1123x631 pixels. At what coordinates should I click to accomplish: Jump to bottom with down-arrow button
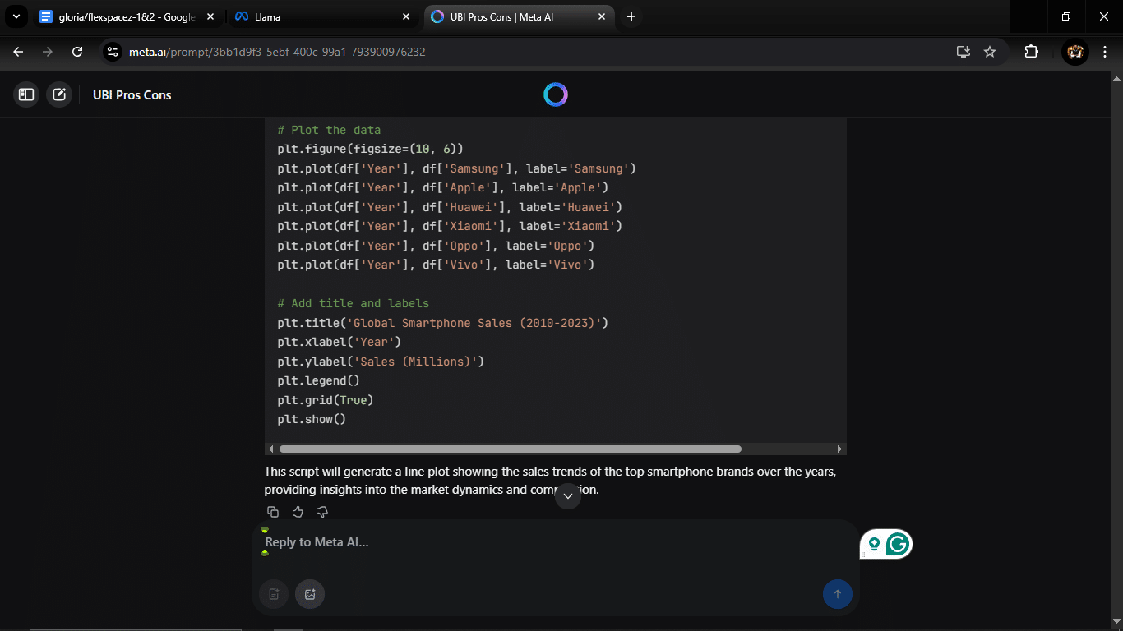point(568,496)
